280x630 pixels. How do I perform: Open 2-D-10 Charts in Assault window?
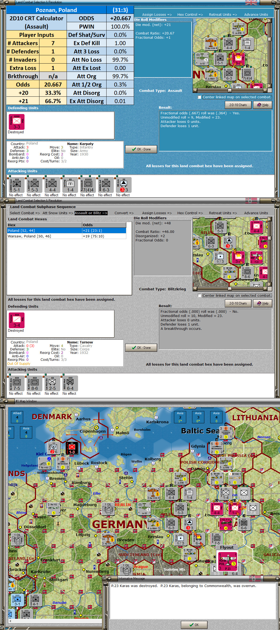point(238,105)
